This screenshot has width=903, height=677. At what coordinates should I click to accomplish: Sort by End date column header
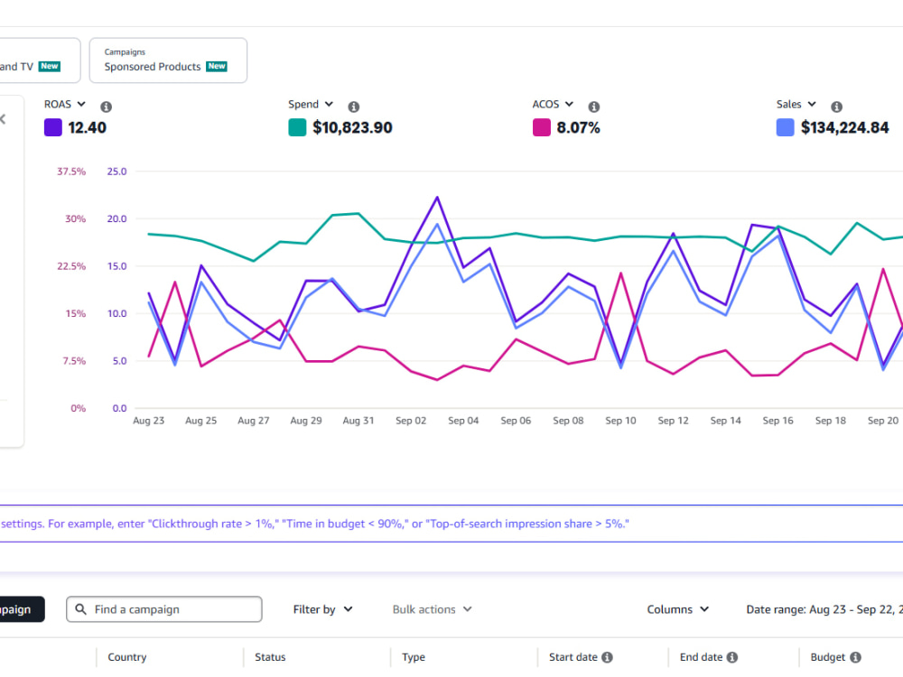click(701, 657)
